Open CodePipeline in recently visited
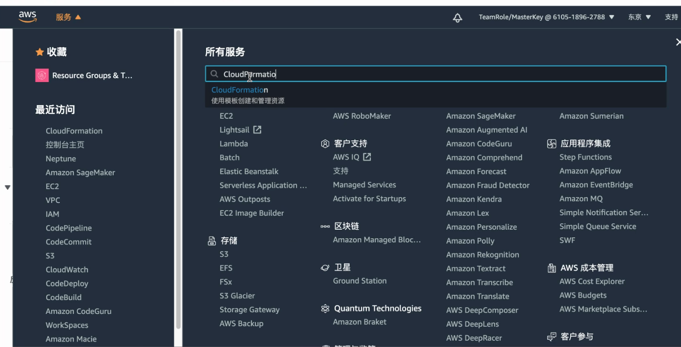This screenshot has width=681, height=347. click(x=68, y=228)
